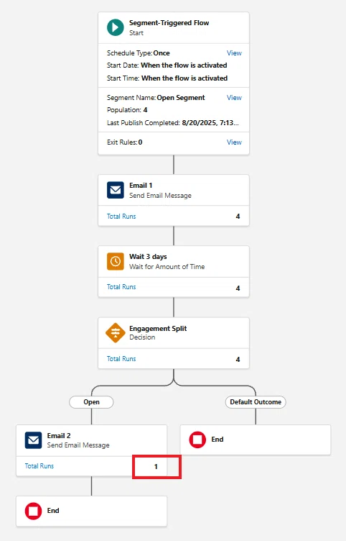Image resolution: width=346 pixels, height=541 pixels.
Task: Open View link for Exit Rules
Action: point(234,142)
